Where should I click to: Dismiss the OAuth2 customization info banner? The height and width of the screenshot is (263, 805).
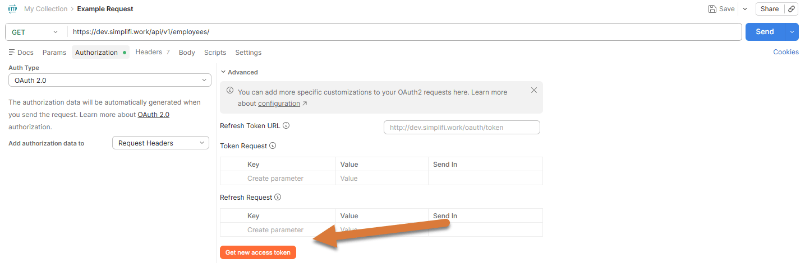tap(533, 90)
